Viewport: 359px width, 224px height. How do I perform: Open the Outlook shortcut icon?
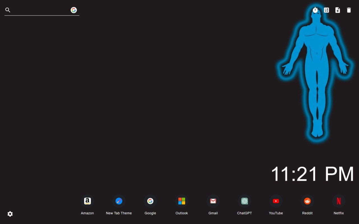tap(182, 201)
